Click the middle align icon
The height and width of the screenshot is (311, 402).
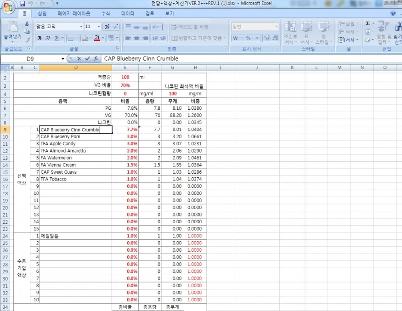(x=136, y=27)
